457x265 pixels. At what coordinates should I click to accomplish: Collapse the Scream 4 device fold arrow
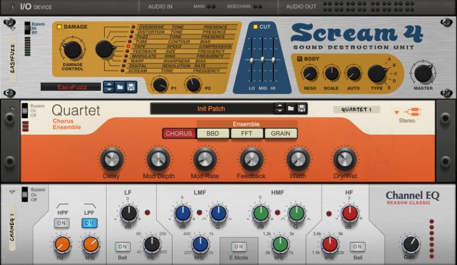click(13, 29)
